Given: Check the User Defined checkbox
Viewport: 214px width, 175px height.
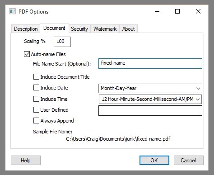Looking at the screenshot, I should pyautogui.click(x=36, y=110).
